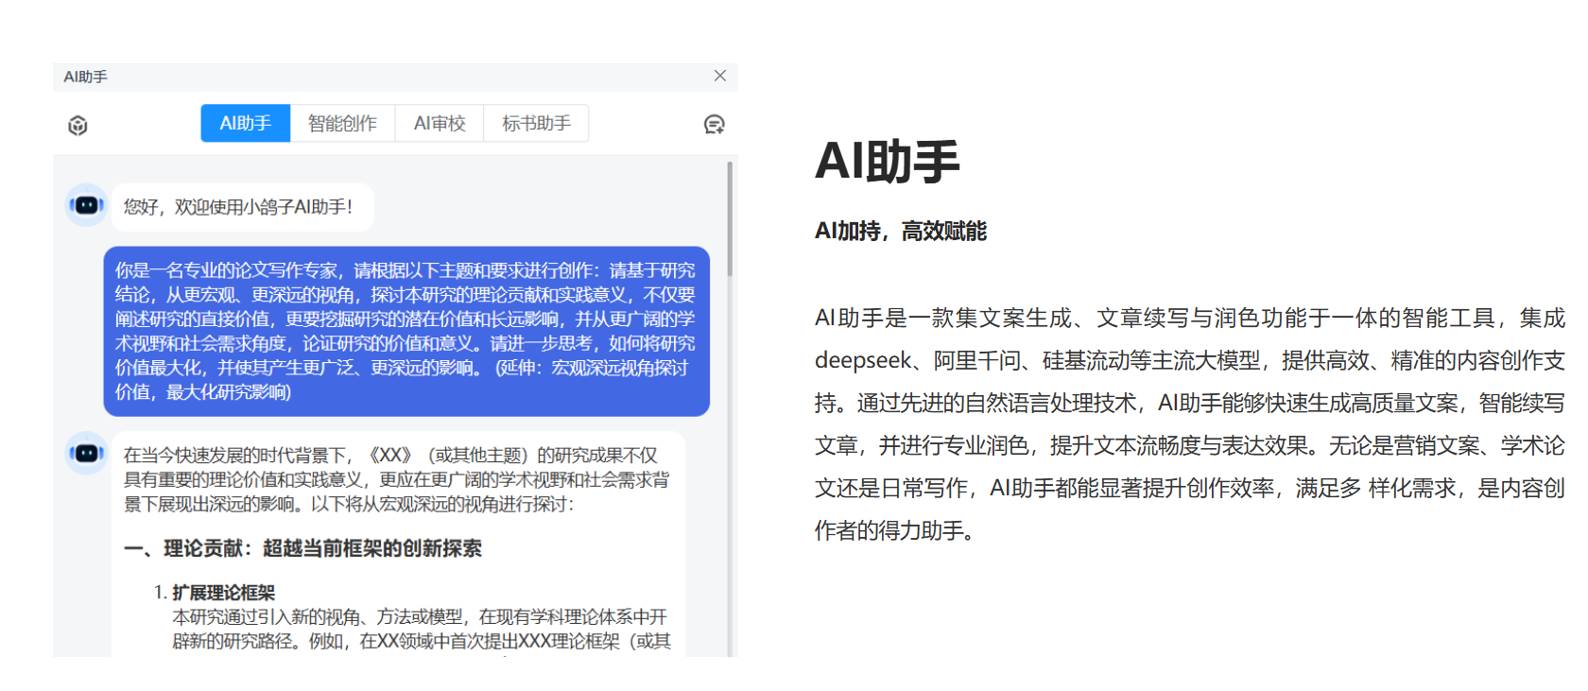Click the description paragraph mentioning deepseek
The image size is (1588, 691).
[x=1189, y=423]
